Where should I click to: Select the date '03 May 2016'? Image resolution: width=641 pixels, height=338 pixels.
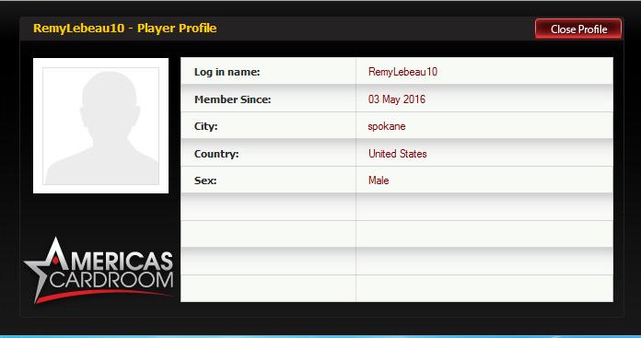[397, 99]
